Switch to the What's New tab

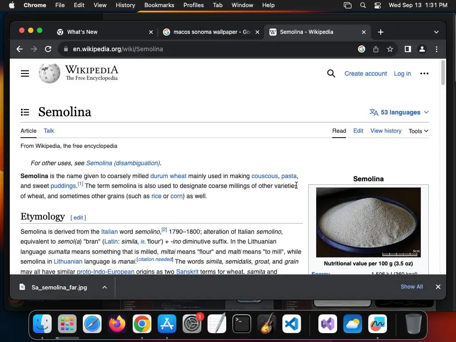105,32
